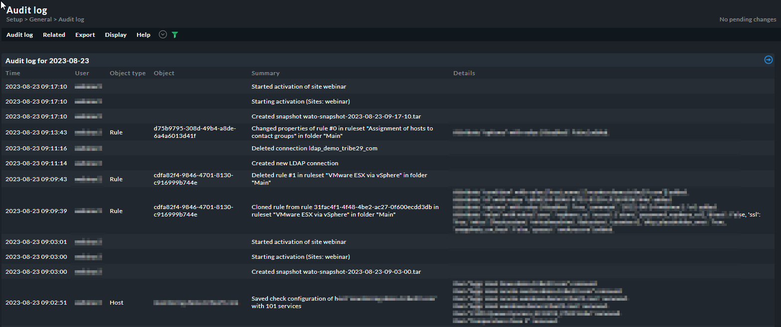Open the No pending changes link
This screenshot has height=327, width=781.
(748, 19)
